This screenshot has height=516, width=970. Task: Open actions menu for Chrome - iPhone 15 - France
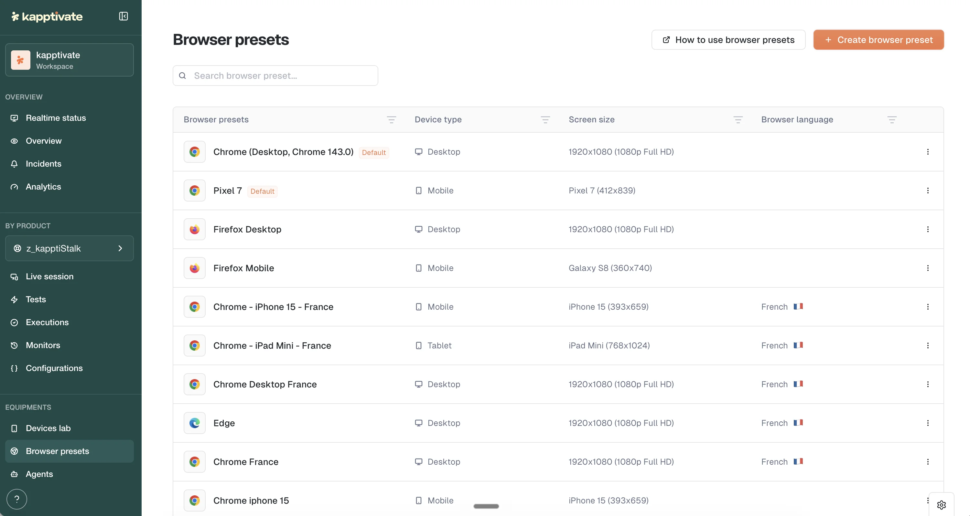(927, 307)
